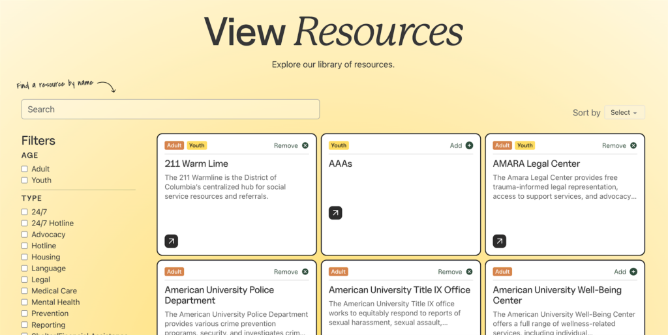This screenshot has height=335, width=668.
Task: Remove American University Police Department X icon
Action: point(305,272)
